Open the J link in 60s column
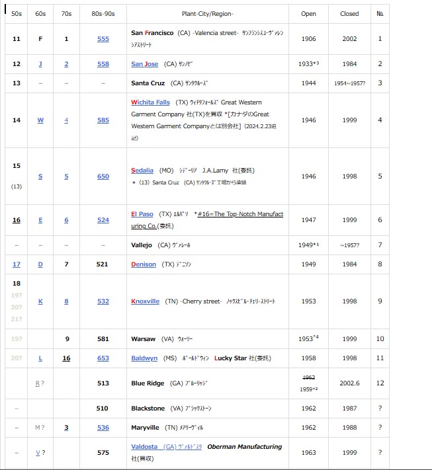 (40, 64)
